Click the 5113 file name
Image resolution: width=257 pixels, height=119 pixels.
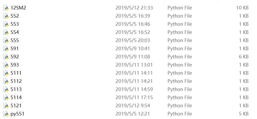pos(16,89)
